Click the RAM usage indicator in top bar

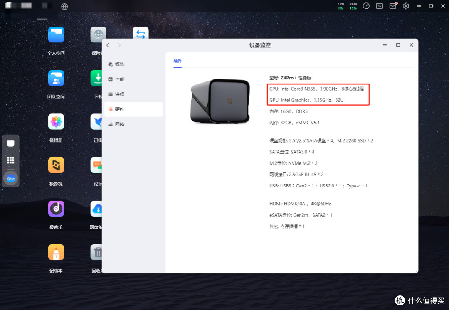[x=353, y=6]
